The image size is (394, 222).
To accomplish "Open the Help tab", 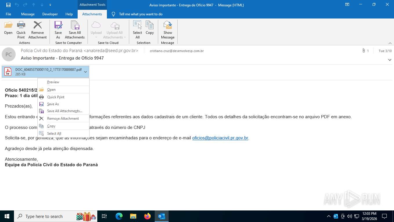I will click(69, 14).
